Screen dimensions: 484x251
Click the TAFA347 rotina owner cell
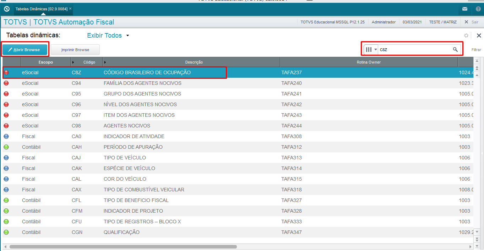pos(369,232)
